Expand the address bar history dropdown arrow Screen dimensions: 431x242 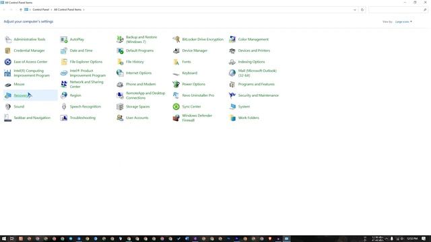pos(355,10)
